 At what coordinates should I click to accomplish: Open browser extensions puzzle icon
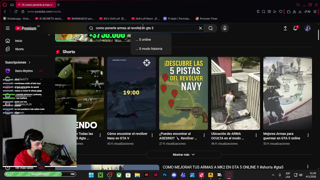tap(289, 11)
